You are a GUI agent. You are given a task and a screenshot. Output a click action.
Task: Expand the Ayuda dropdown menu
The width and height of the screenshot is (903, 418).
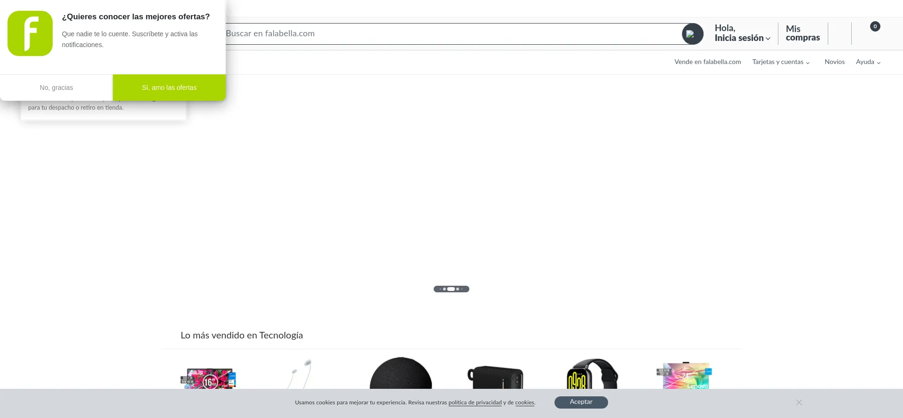coord(868,62)
